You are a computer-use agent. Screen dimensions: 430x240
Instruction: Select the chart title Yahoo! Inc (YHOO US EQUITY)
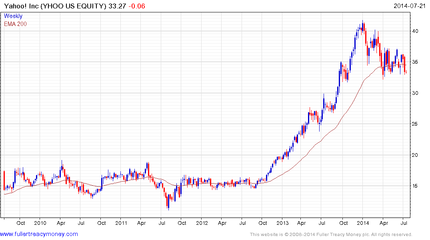[55, 6]
